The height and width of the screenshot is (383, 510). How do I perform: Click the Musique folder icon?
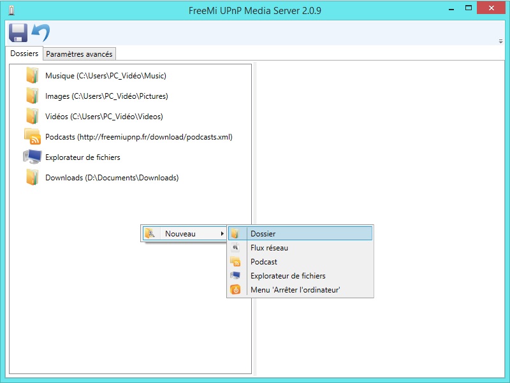[32, 76]
